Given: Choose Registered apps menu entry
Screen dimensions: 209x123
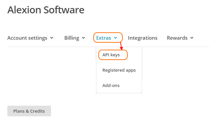Looking at the screenshot, I should point(119,70).
